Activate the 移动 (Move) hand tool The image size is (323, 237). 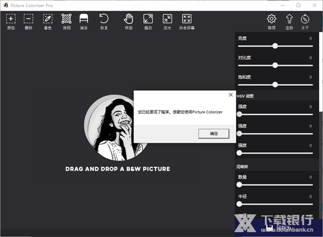[x=129, y=19]
